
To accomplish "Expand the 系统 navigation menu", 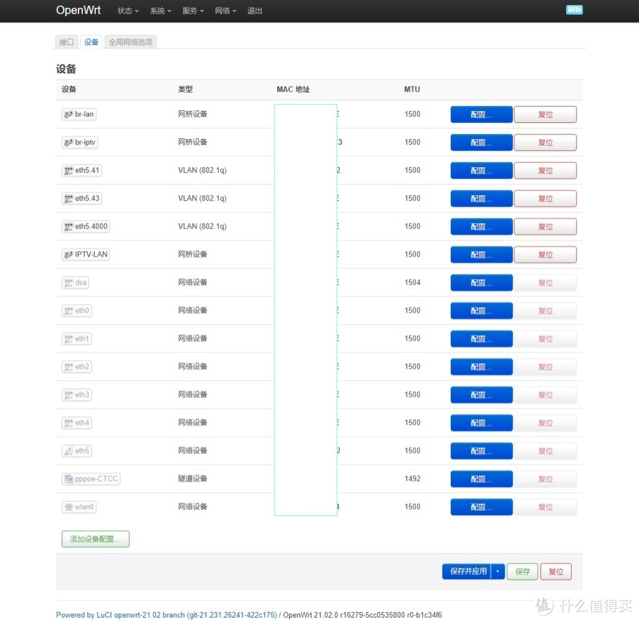I will [x=160, y=11].
